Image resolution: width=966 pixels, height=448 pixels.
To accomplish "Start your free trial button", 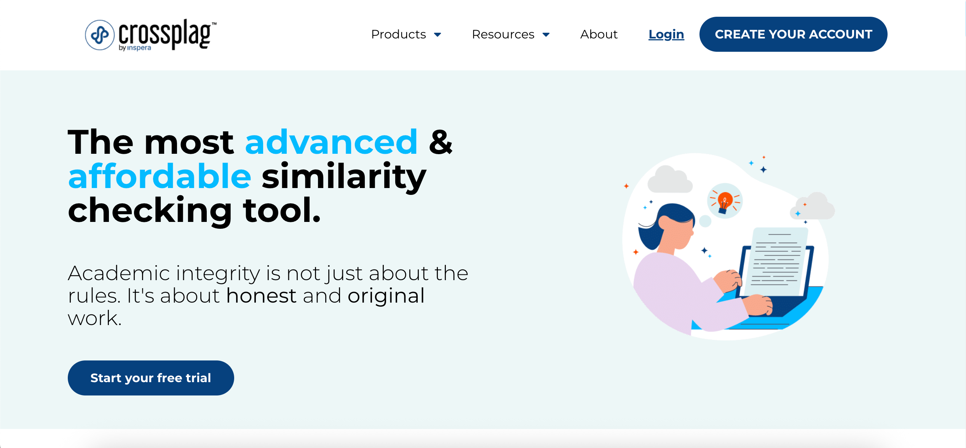I will coord(151,378).
